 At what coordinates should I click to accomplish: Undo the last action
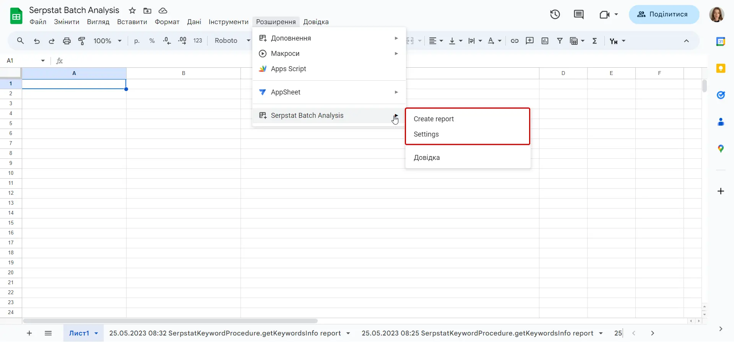(x=37, y=41)
